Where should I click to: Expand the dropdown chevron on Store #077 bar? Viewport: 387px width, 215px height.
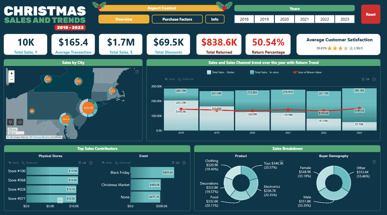[60, 200]
